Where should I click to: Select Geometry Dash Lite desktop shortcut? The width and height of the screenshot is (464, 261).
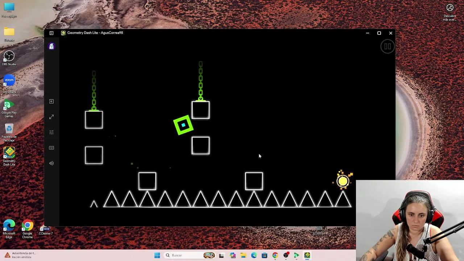[x=9, y=157]
